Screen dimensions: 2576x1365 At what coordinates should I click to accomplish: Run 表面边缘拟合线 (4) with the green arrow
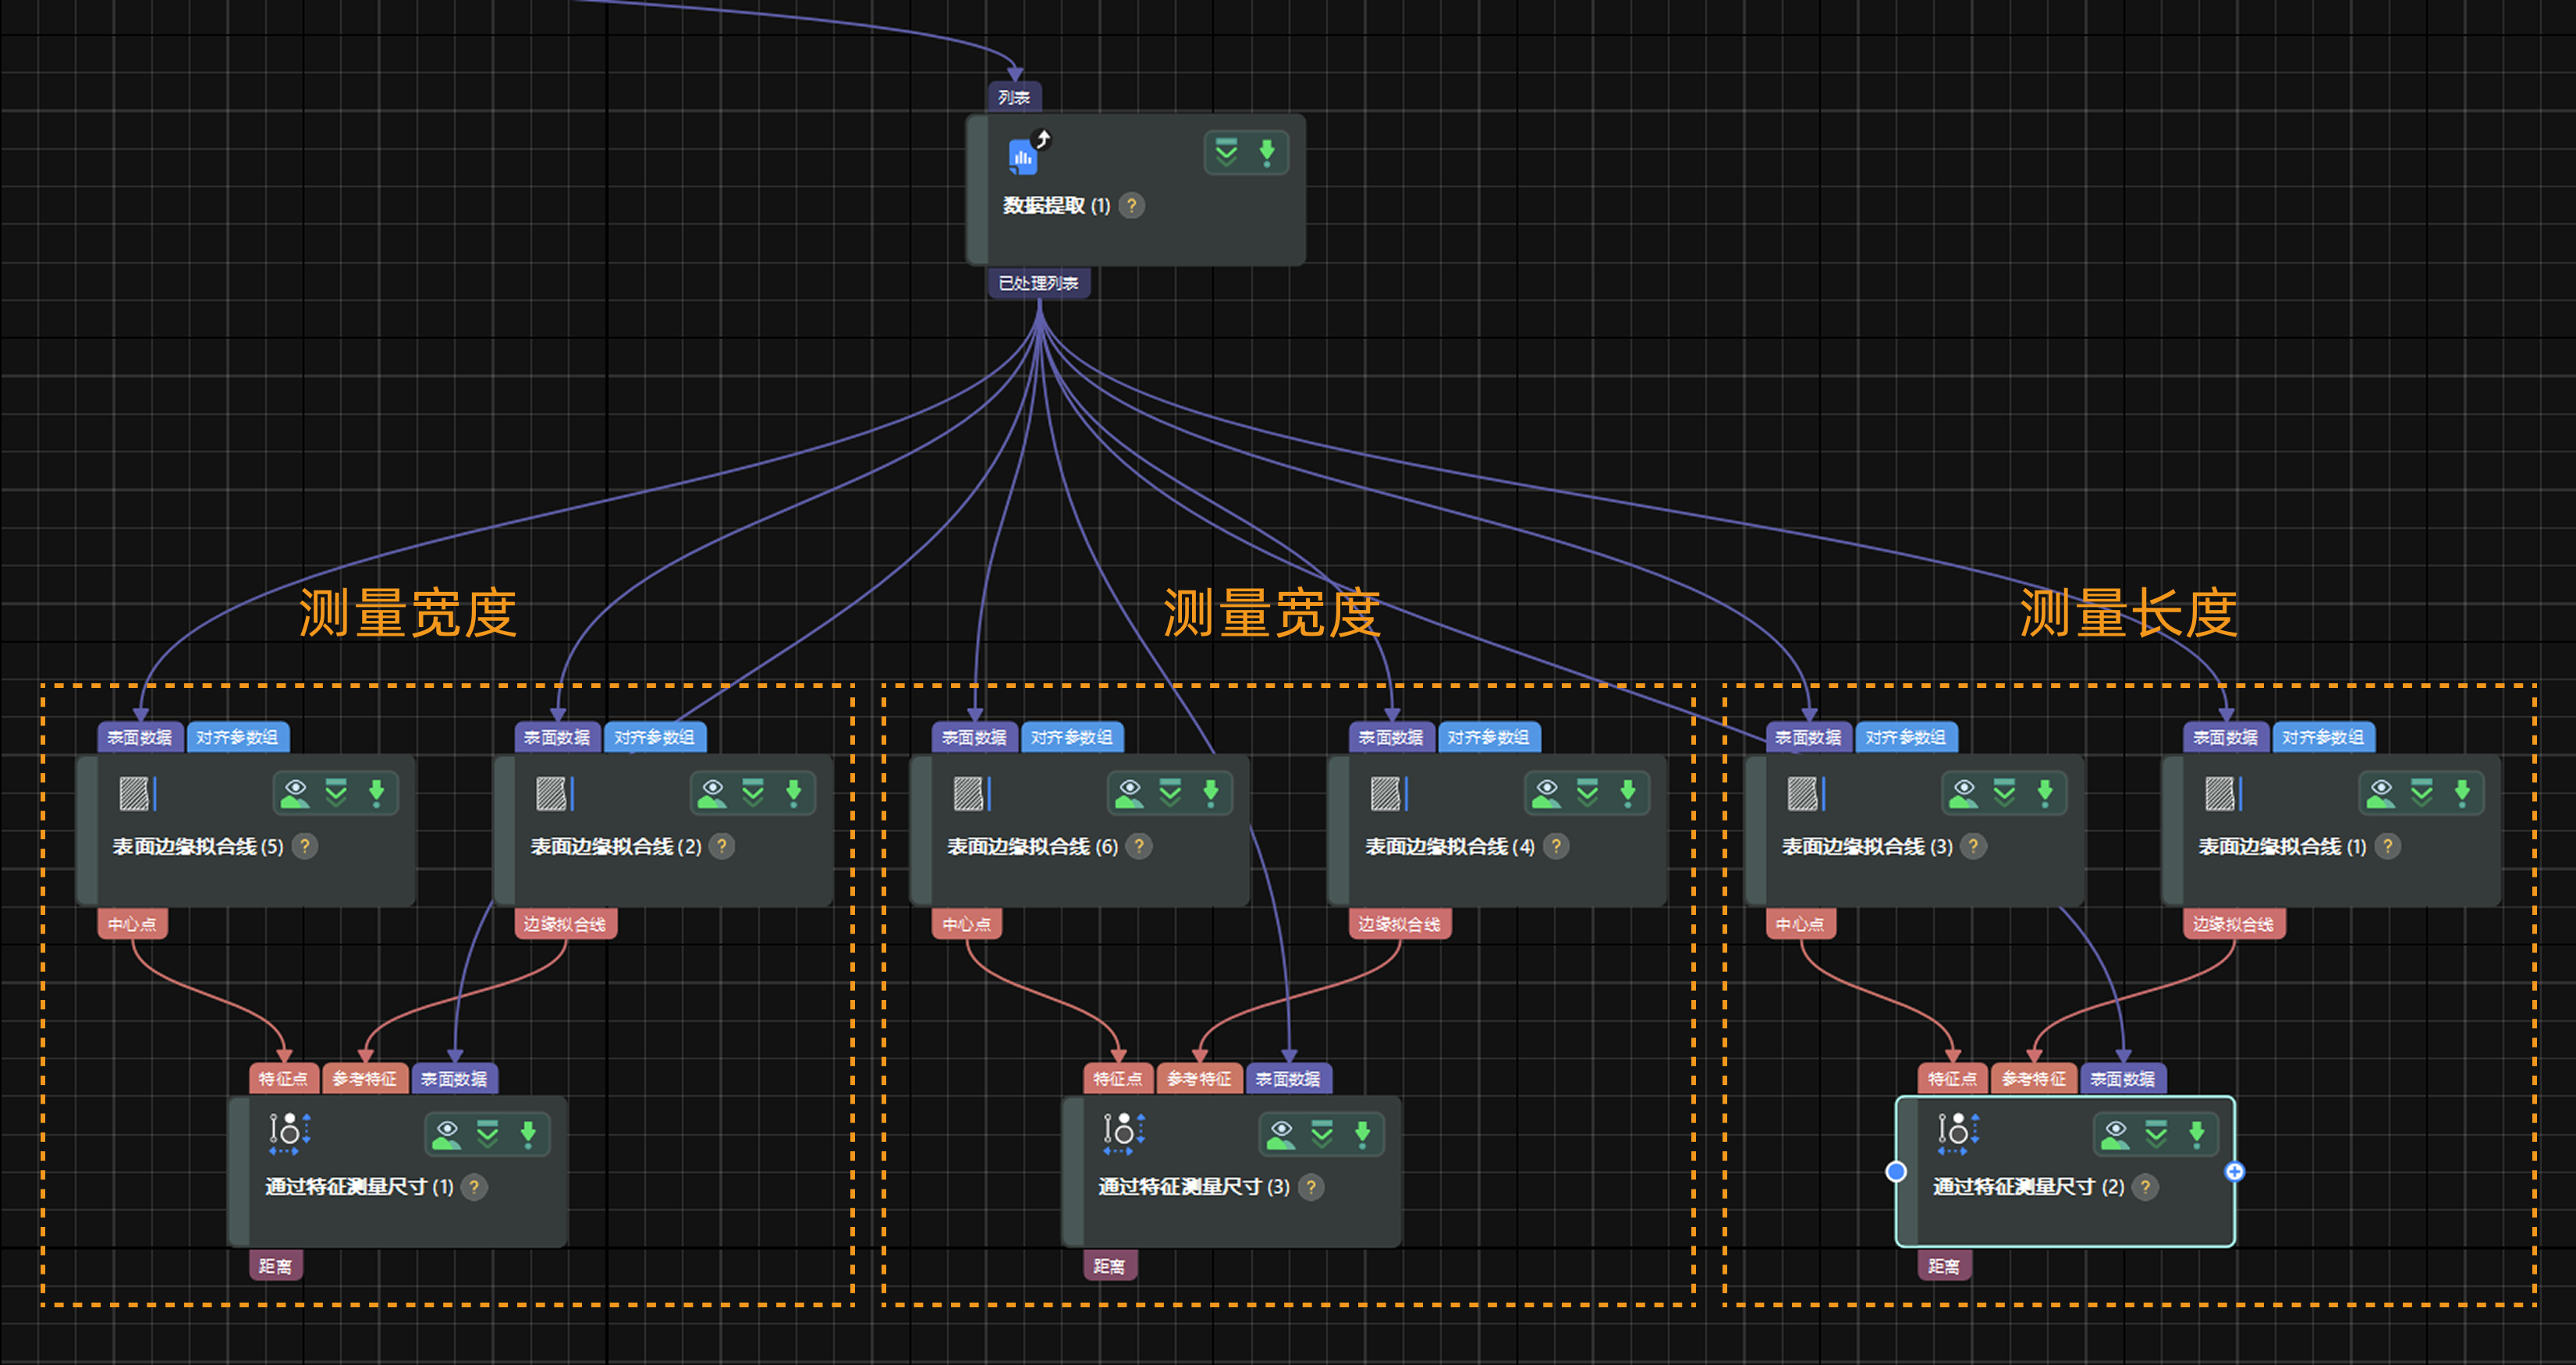pyautogui.click(x=1628, y=793)
